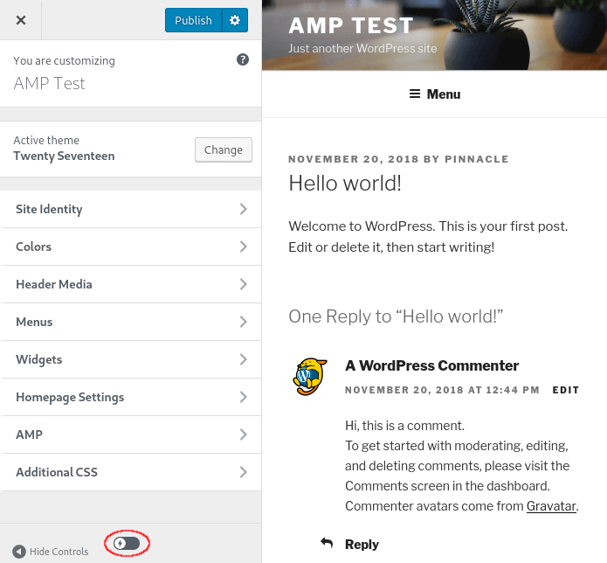Click the One Reply to Hello world heading
The height and width of the screenshot is (563, 607).
396,316
